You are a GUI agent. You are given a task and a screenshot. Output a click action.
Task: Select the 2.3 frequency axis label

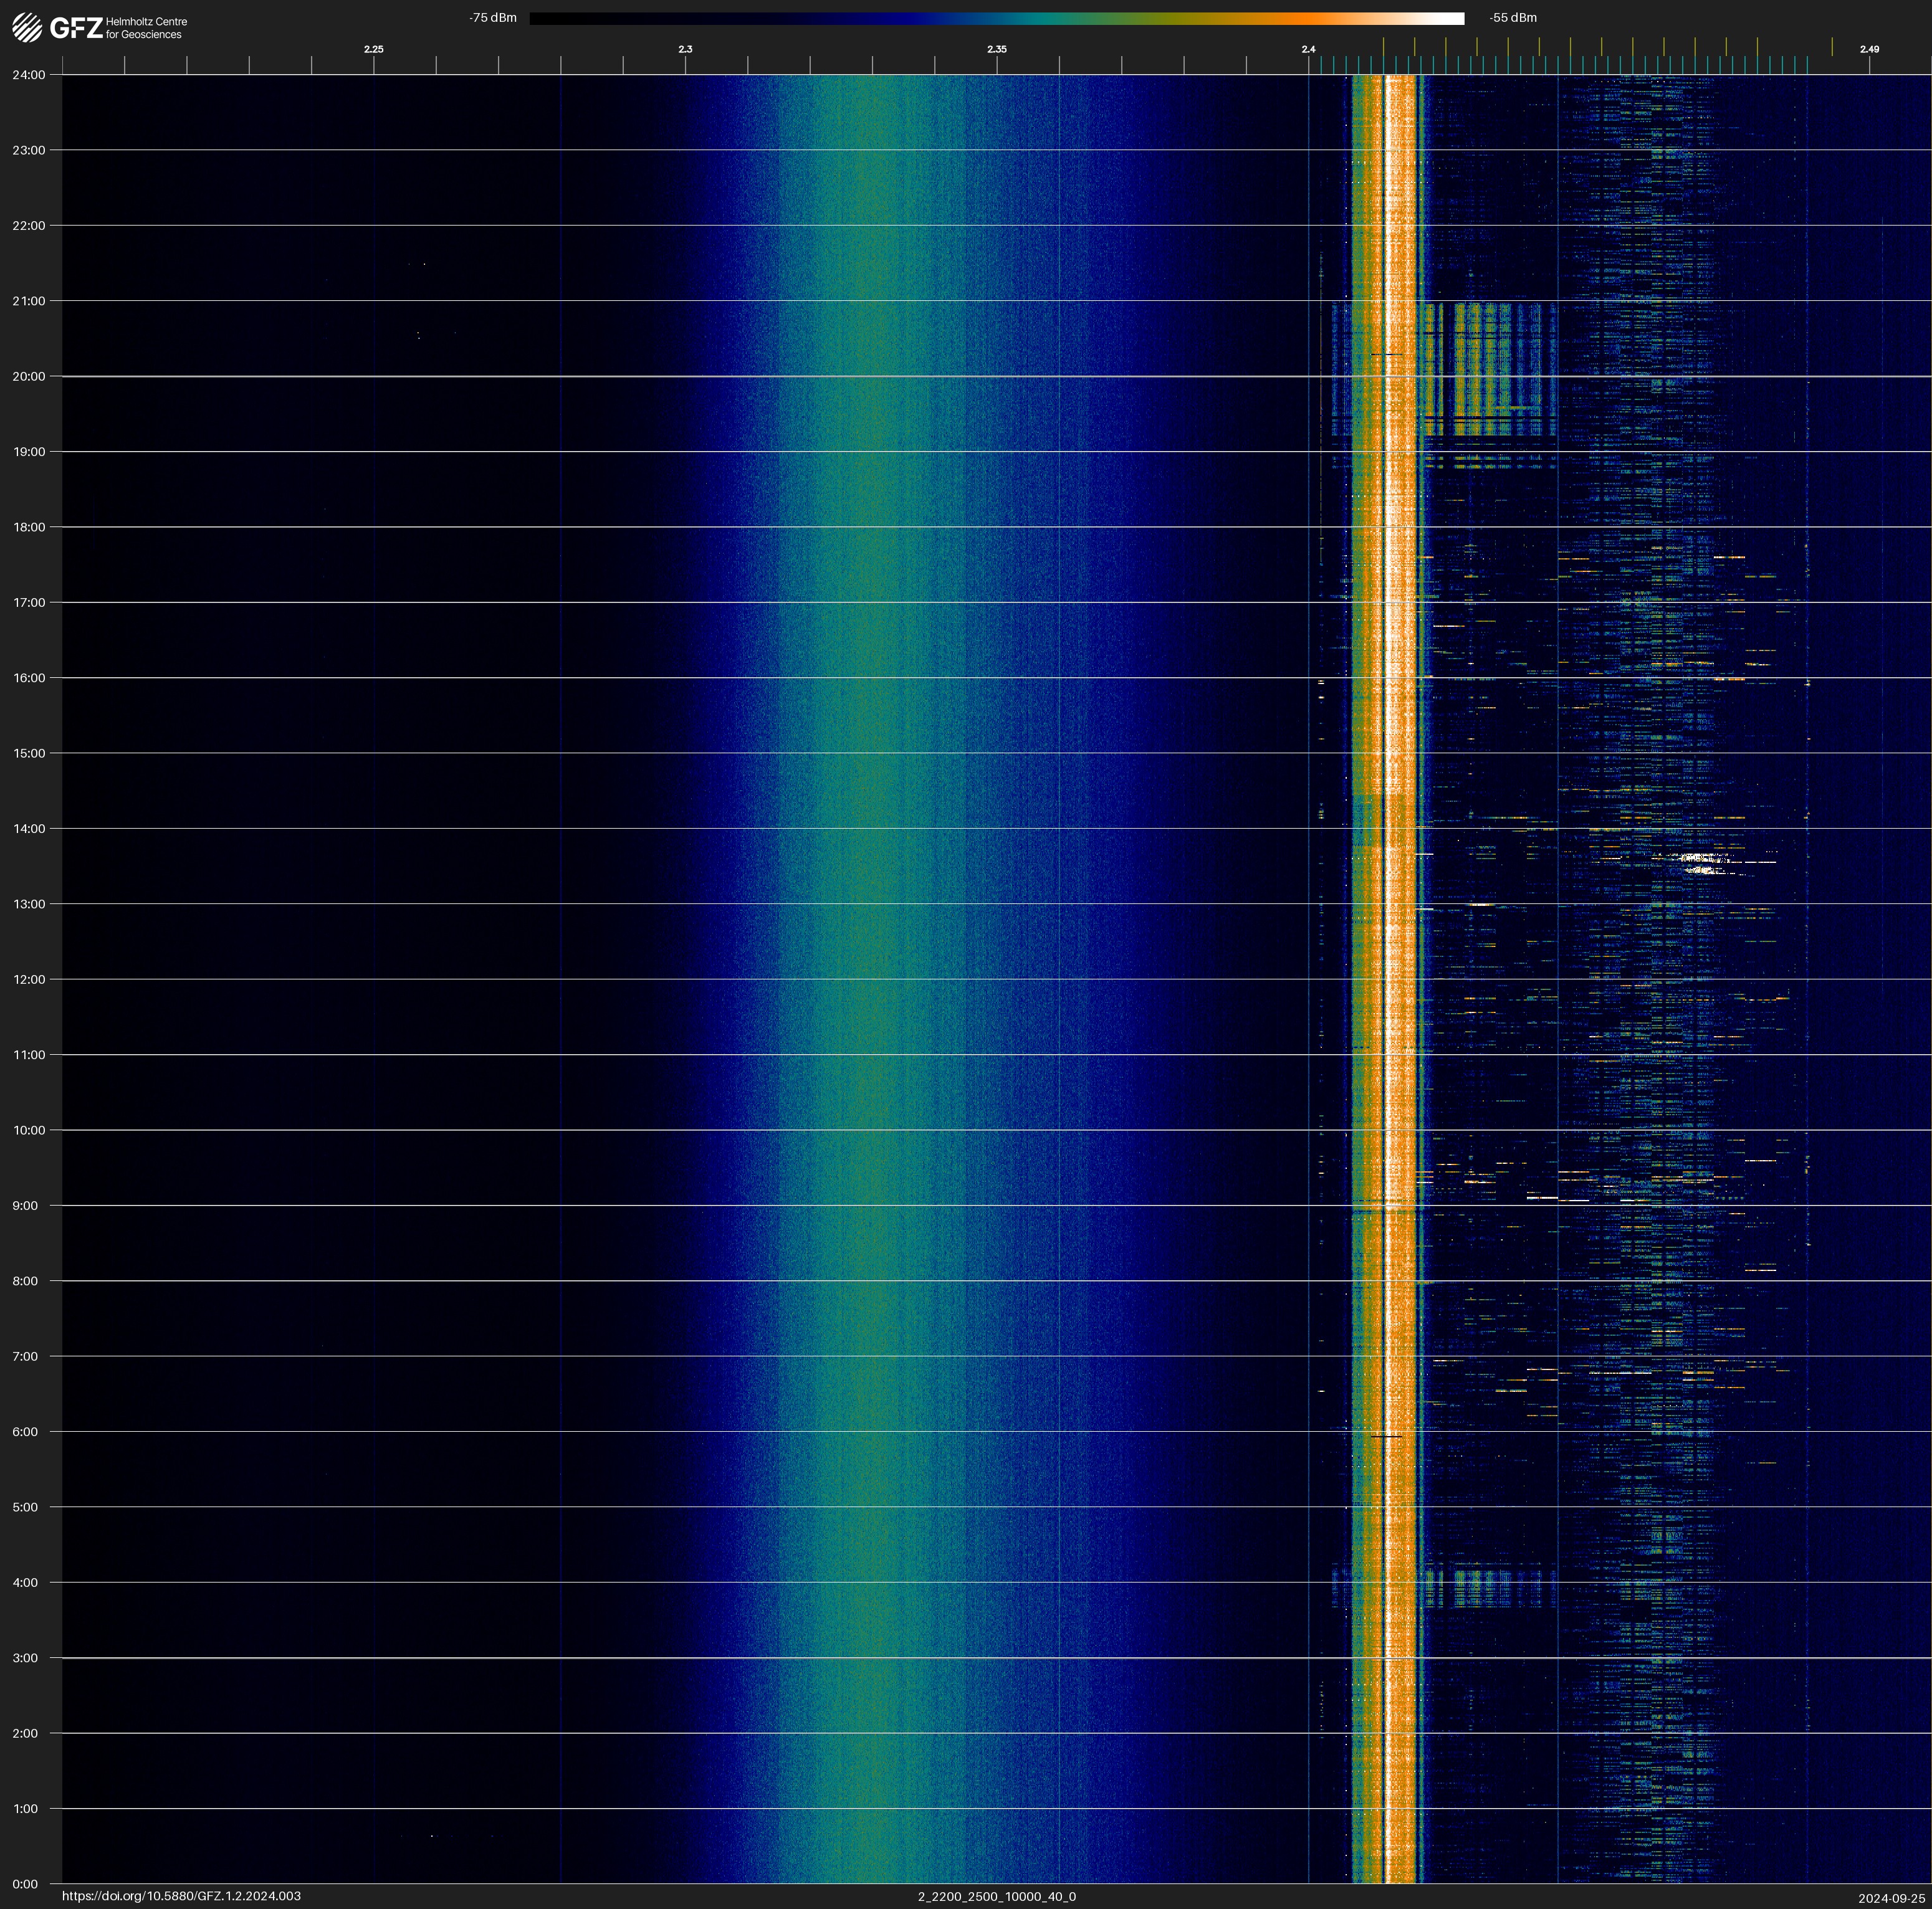(x=685, y=49)
